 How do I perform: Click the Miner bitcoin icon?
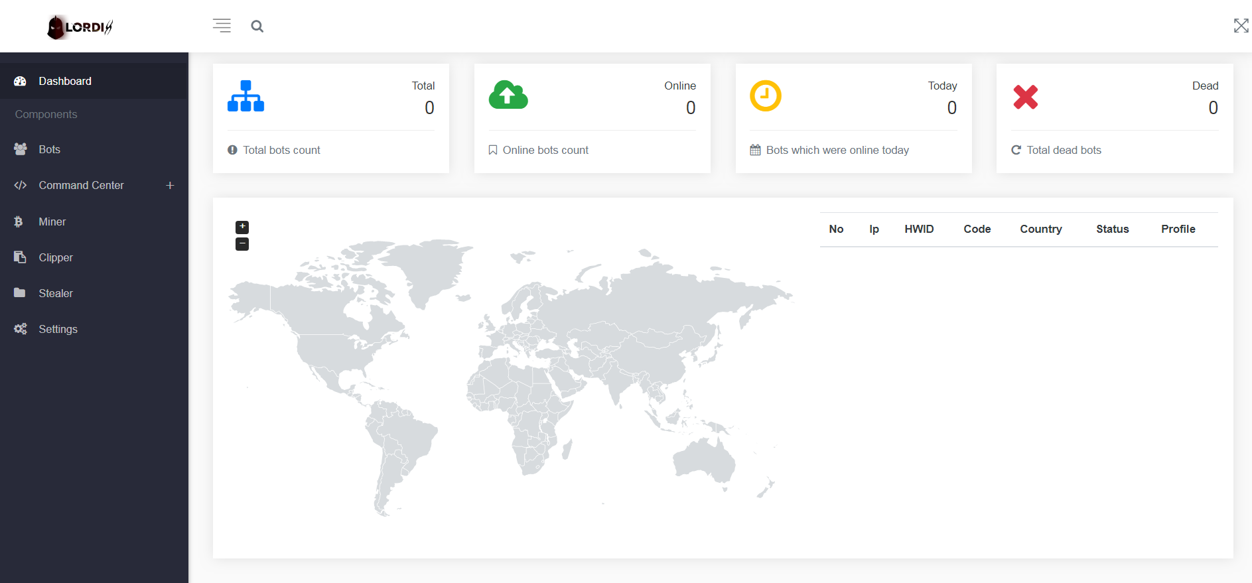[x=19, y=222]
